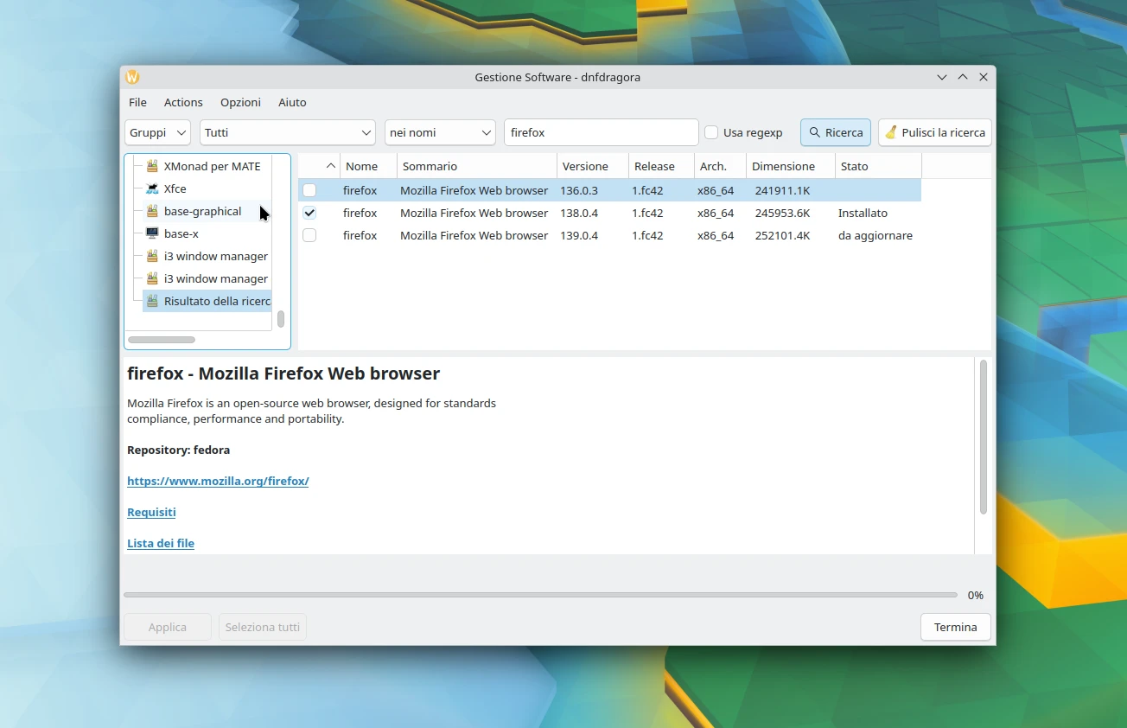This screenshot has height=728, width=1127.
Task: Click the firefox search text field
Action: [x=601, y=132]
